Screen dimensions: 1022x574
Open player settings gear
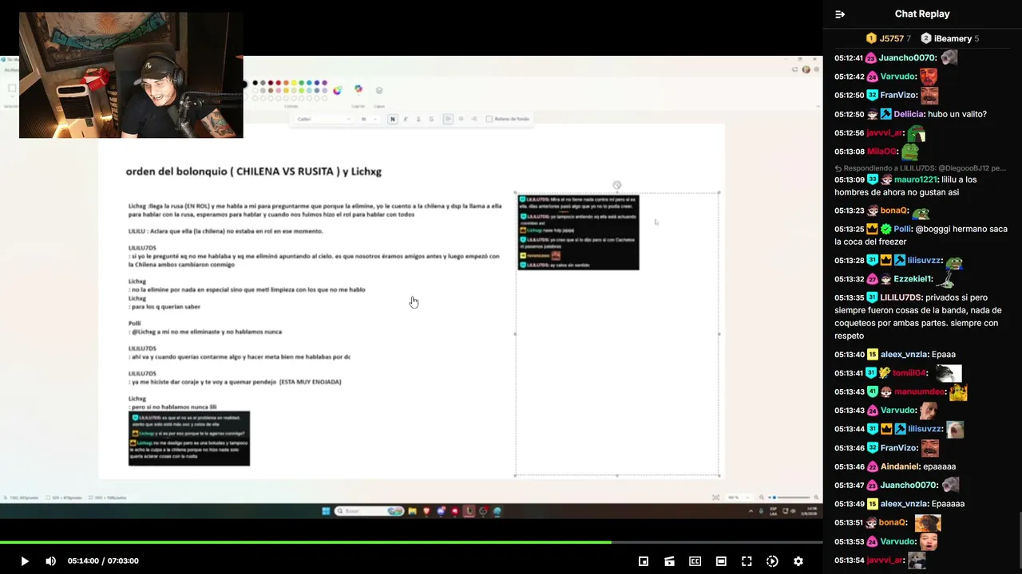click(x=798, y=561)
